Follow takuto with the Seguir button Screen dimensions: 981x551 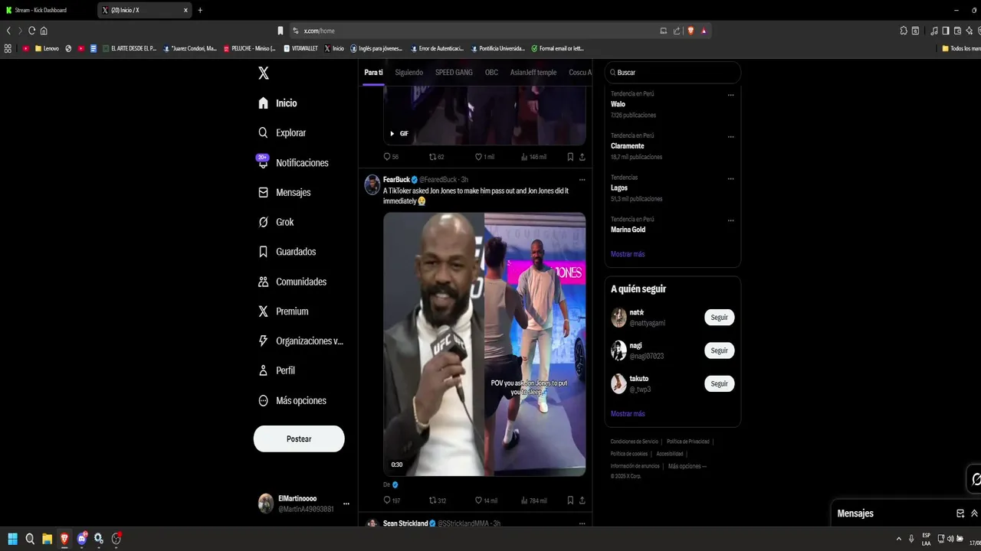coord(719,383)
